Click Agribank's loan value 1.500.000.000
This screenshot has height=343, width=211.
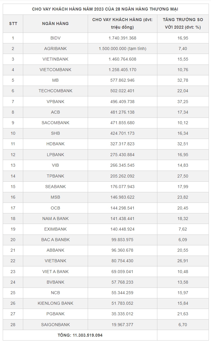pos(122,49)
